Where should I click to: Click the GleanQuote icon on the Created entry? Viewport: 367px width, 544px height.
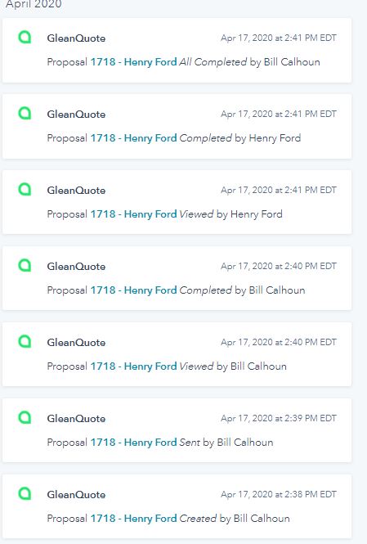point(25,493)
